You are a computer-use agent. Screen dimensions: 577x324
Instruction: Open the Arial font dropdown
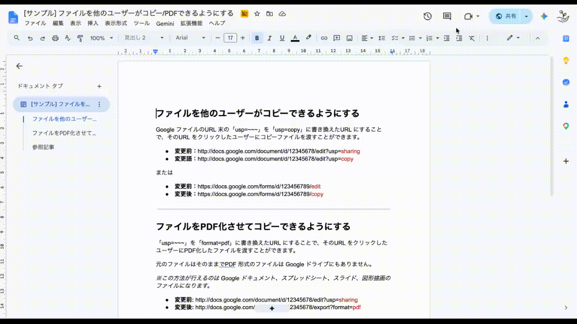190,38
